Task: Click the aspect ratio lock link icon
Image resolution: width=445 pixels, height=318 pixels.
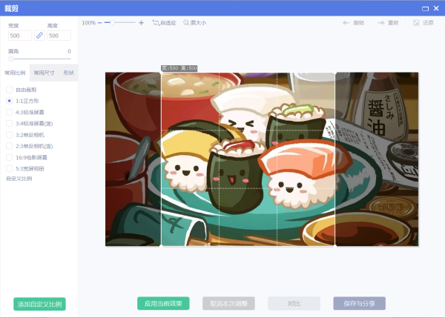Action: click(39, 36)
